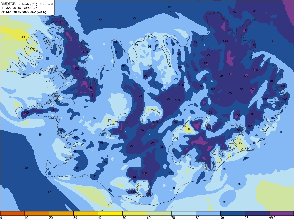294x220 pixels.
Task: Click the 'VT: Mið. 28.09.2022 06Z (+0 h)' line
Action: tap(23, 12)
